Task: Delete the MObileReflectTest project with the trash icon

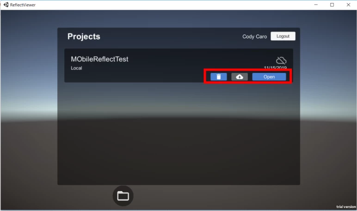Action: pos(219,77)
